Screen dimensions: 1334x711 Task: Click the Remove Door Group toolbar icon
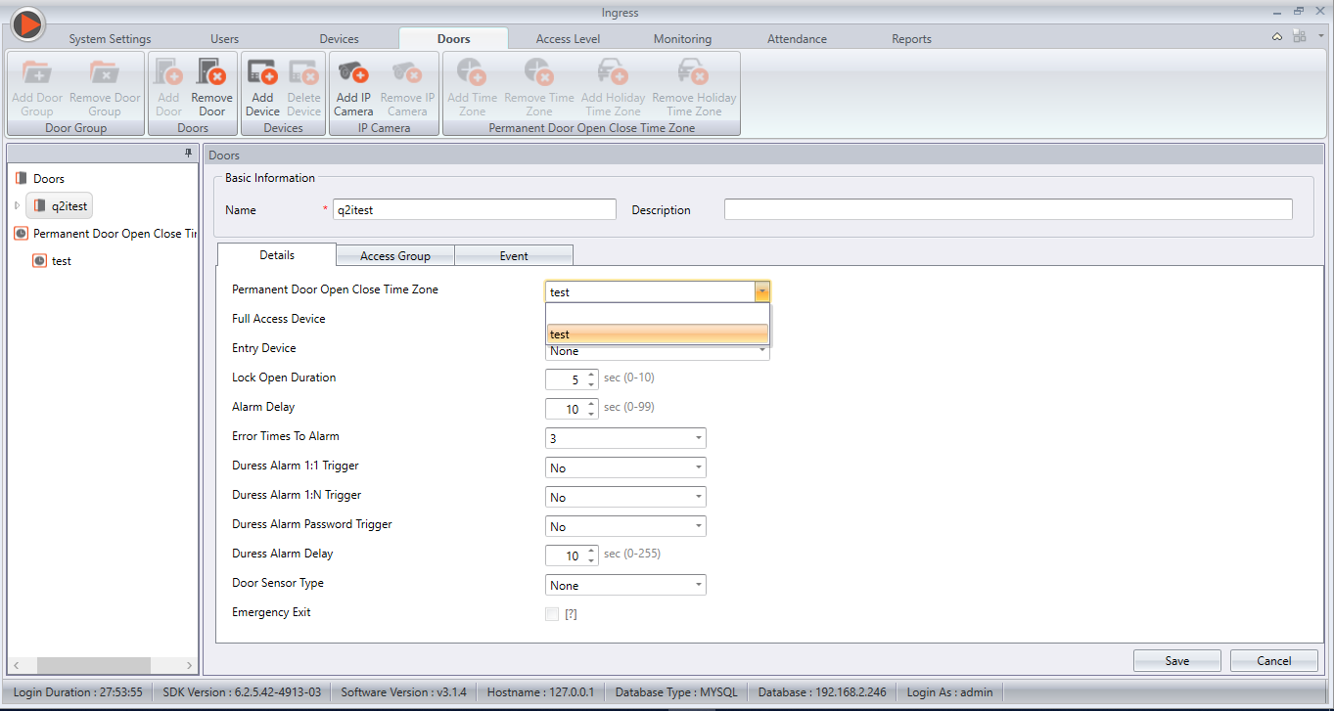pos(104,72)
